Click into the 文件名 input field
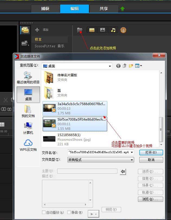 pyautogui.click(x=99, y=152)
